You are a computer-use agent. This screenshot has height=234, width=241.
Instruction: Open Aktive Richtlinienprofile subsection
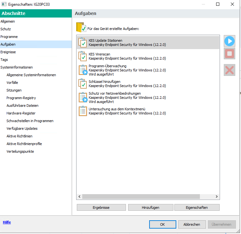click(24, 144)
